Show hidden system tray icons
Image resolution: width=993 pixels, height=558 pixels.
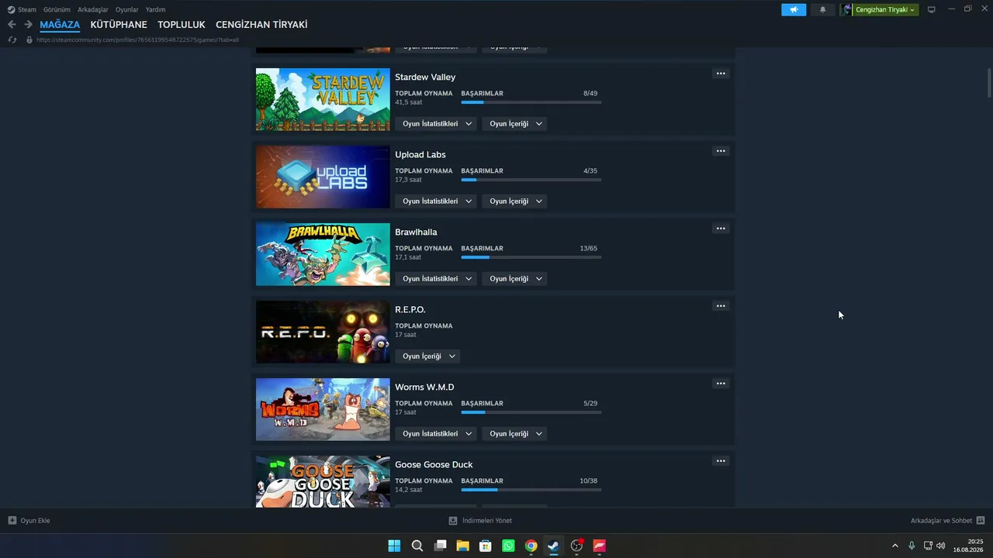click(895, 546)
